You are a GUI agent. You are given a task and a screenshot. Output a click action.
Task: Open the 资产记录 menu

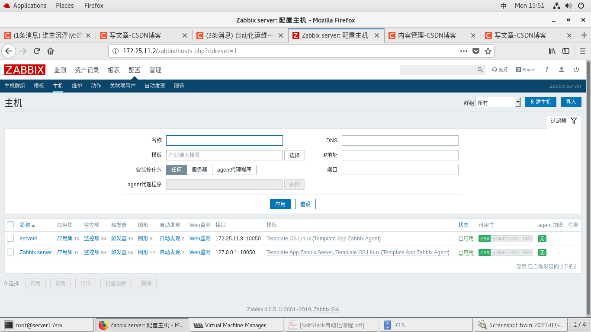pos(87,70)
